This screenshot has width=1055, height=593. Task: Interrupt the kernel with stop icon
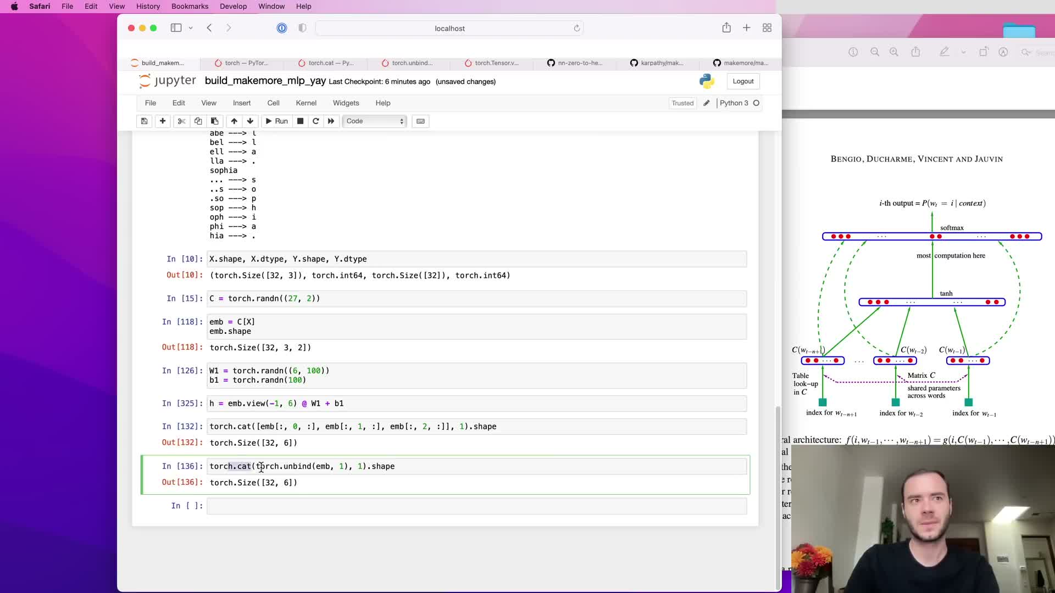click(x=300, y=121)
